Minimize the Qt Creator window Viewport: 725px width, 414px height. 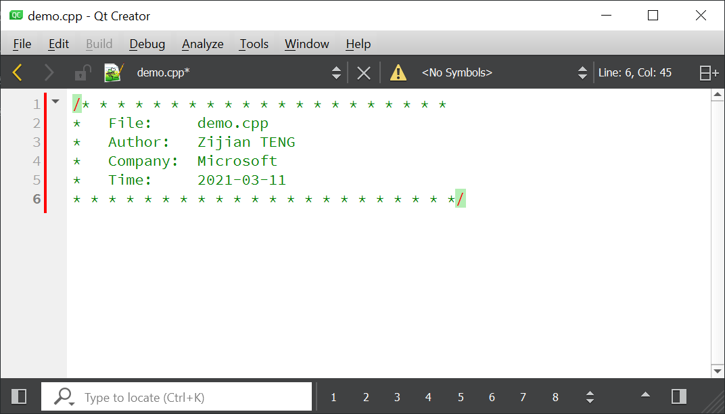pos(606,16)
